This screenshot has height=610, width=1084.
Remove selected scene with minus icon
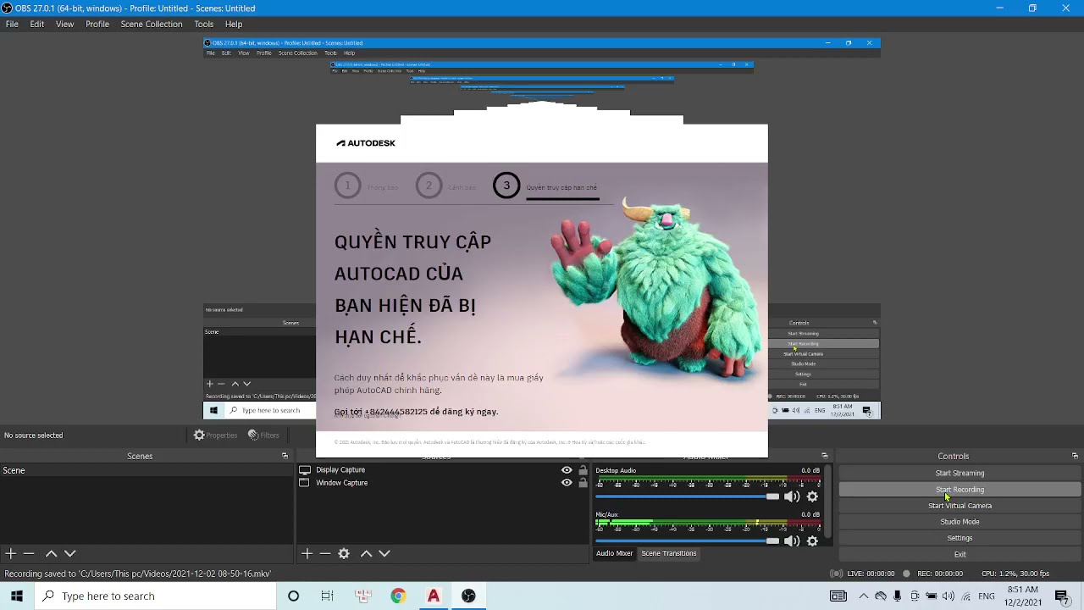[29, 553]
